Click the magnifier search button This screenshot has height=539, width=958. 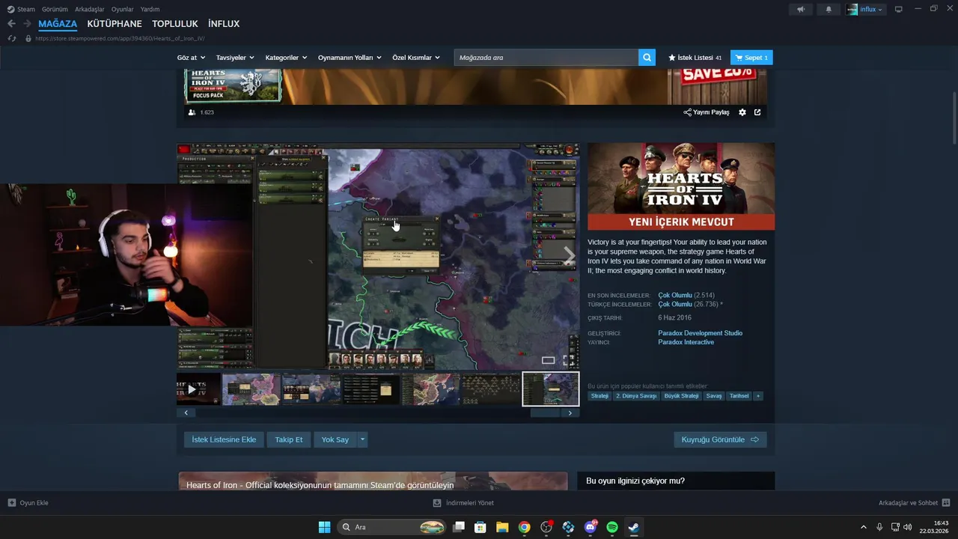coord(647,58)
